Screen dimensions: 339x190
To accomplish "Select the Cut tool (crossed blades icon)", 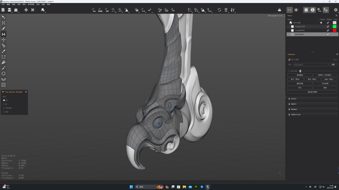I will [3, 23].
